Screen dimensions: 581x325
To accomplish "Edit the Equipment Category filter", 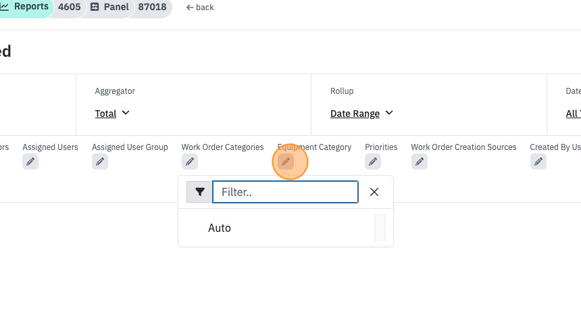I will pyautogui.click(x=286, y=161).
